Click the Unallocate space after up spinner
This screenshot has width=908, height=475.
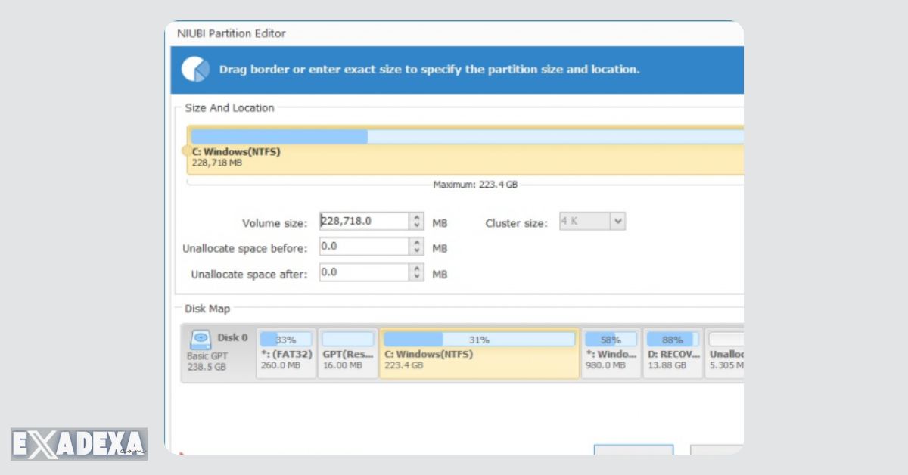click(x=416, y=269)
